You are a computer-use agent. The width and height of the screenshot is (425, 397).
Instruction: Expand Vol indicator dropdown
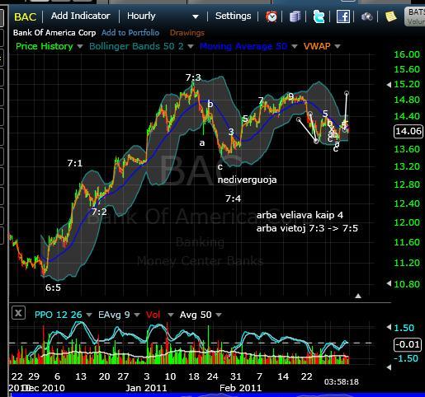coord(171,315)
